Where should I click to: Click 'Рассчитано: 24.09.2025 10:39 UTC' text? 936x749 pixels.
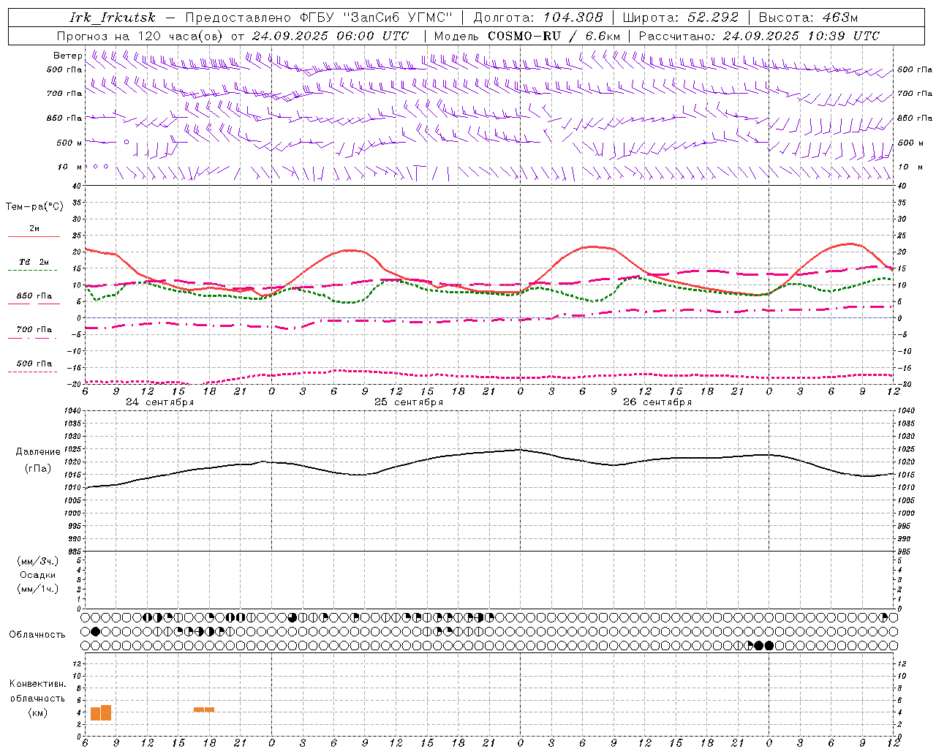tap(759, 36)
